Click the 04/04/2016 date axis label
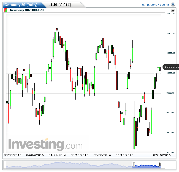Image resolution: width=179 pixels, height=172 pixels. (x=35, y=155)
